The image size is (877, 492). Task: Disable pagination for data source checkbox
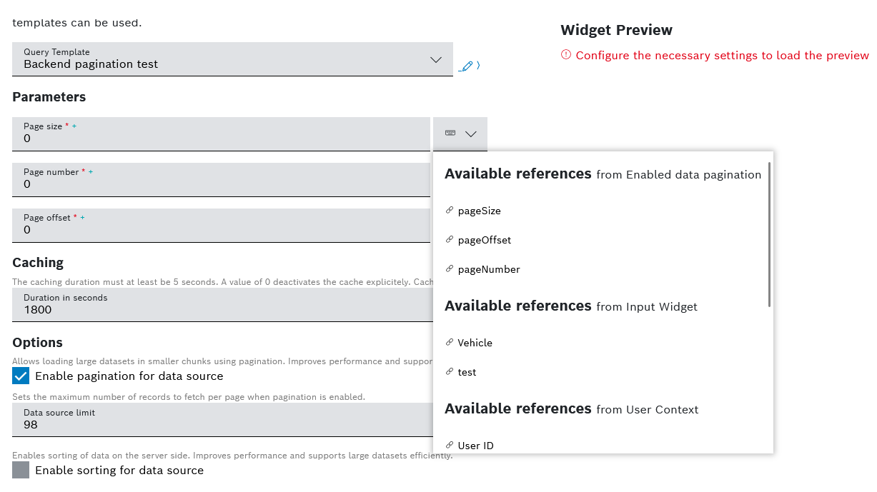click(21, 376)
